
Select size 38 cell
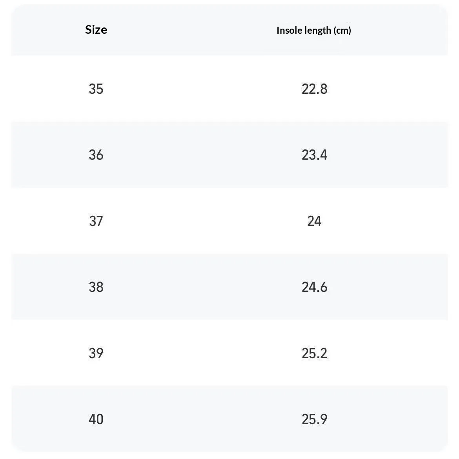click(96, 287)
